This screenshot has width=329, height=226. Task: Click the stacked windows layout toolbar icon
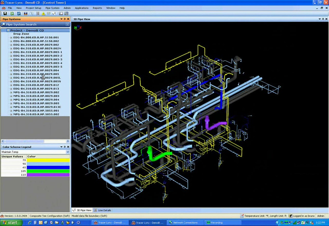(66, 14)
